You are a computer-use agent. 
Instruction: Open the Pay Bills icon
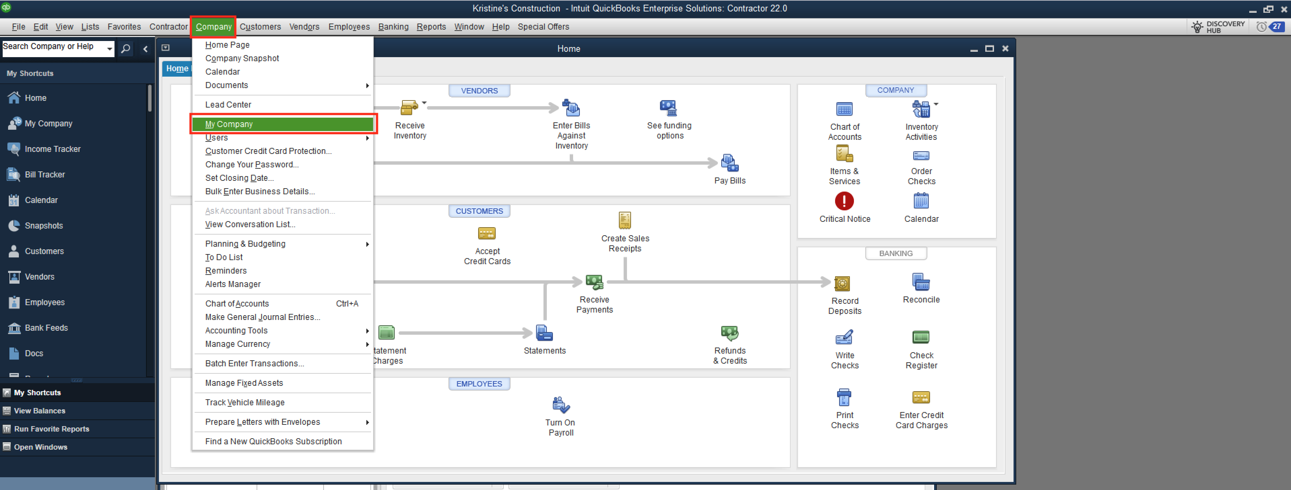729,163
